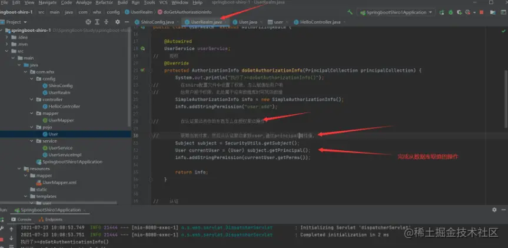Viewport: 508px width, 248px height.
Task: Open Project panel options gear
Action: [118, 22]
